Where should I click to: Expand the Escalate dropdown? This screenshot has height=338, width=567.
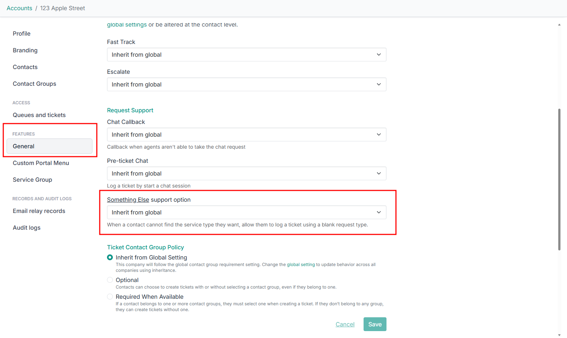[x=246, y=84]
